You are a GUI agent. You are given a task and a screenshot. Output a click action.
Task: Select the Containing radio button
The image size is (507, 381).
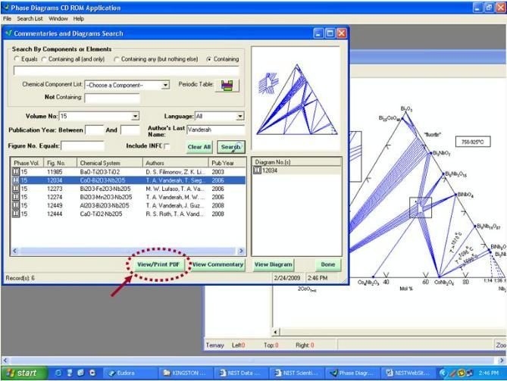pos(209,59)
